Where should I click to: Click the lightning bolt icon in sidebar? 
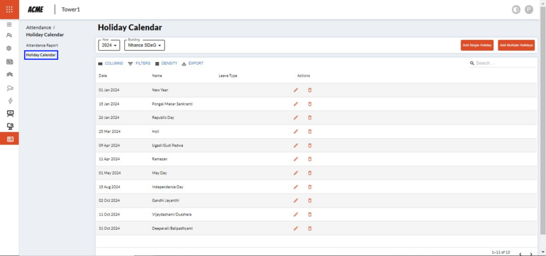click(x=10, y=101)
